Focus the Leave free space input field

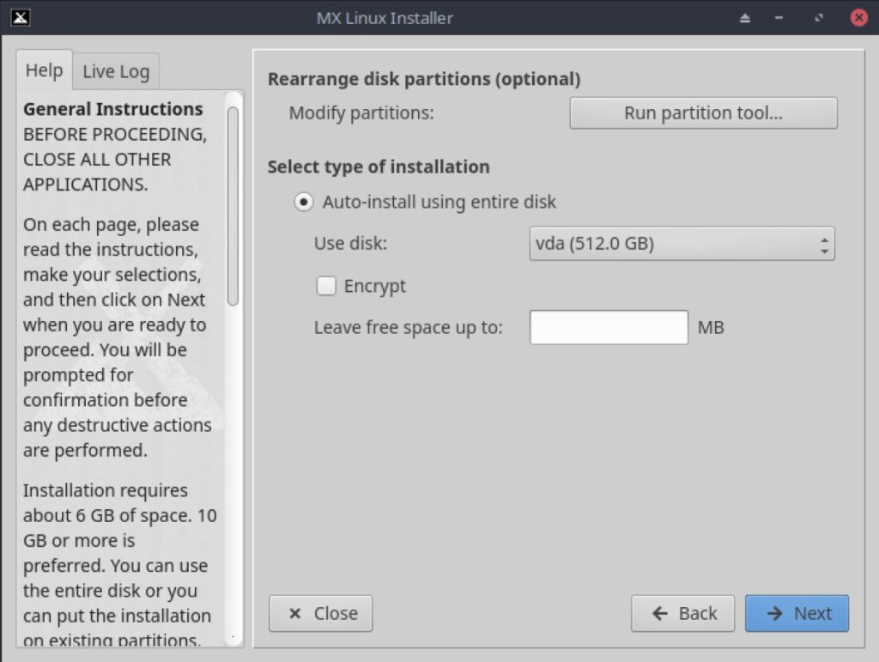(609, 327)
